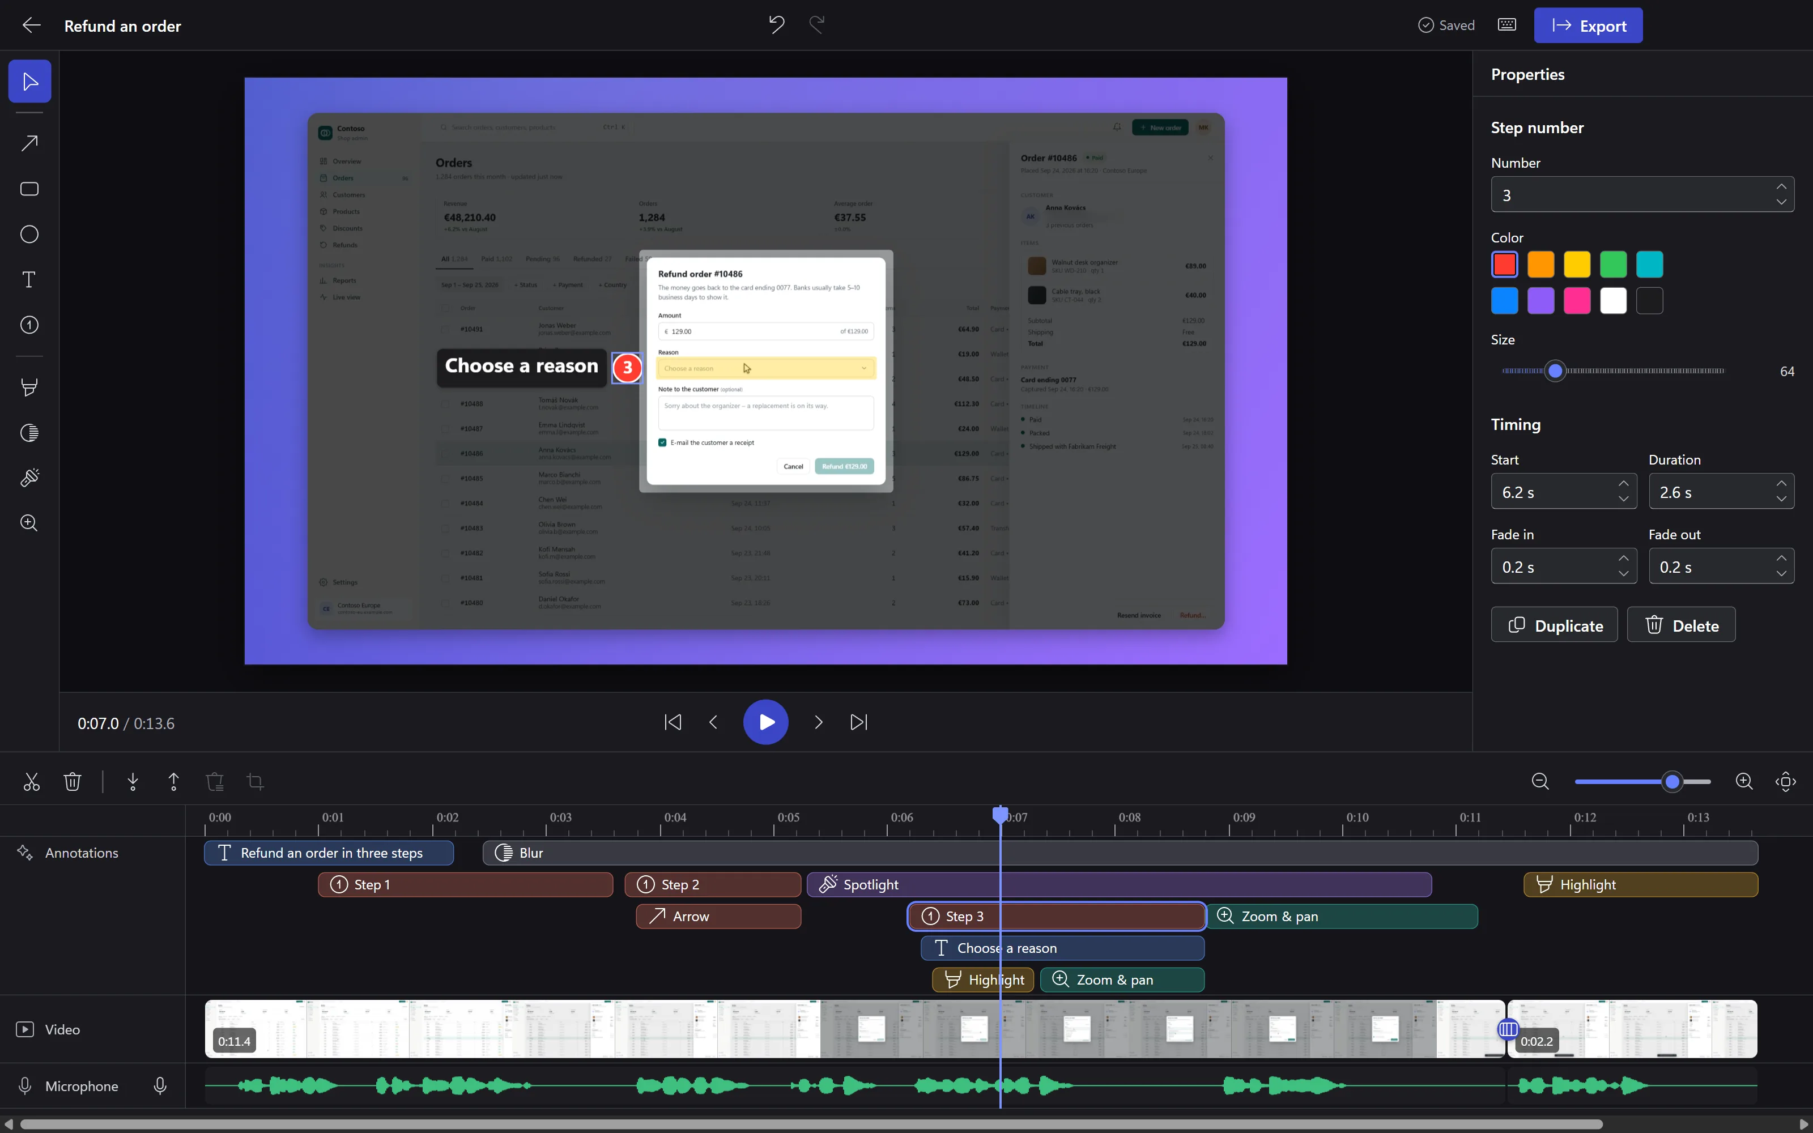
Task: Go back using the top-left arrow
Action: click(x=32, y=25)
